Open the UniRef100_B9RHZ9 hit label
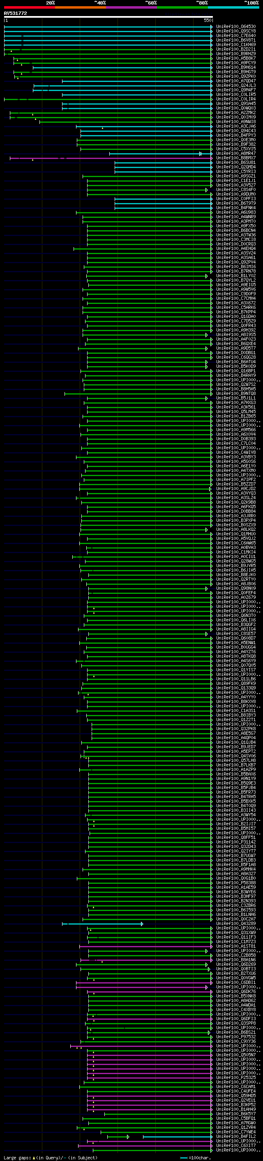 pyautogui.click(x=236, y=54)
